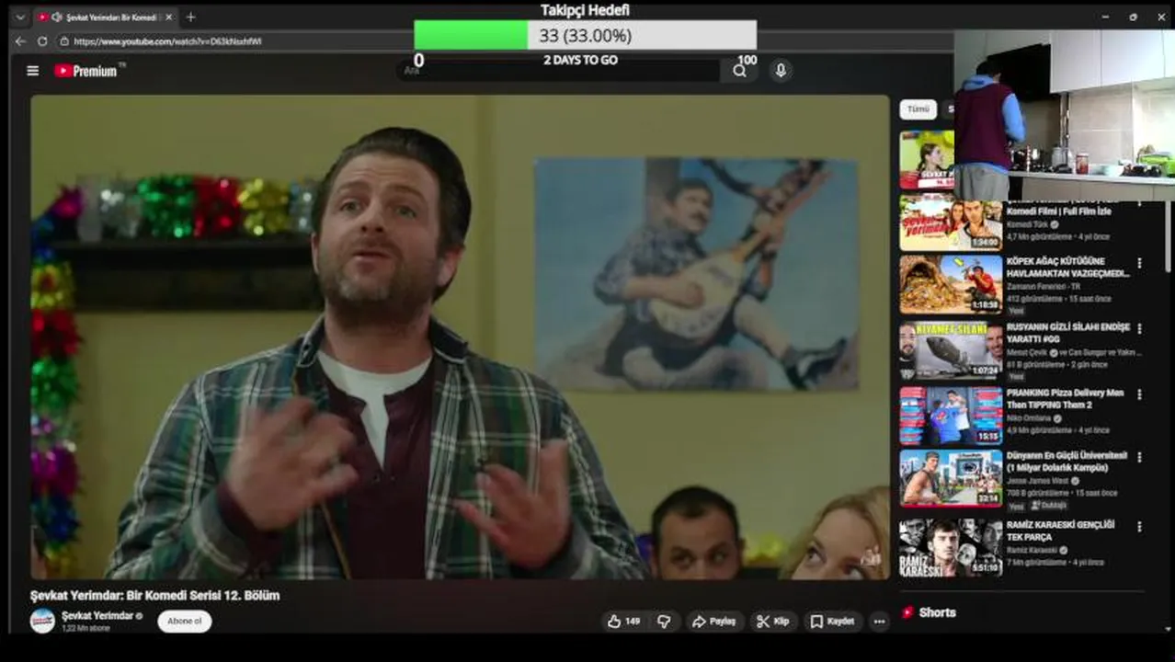Like the video with thumbs-up 149
Screen dimensions: 1175x662
pos(623,622)
